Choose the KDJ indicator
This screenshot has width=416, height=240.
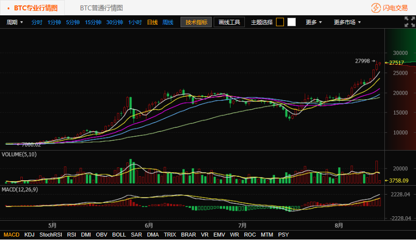pyautogui.click(x=29, y=235)
